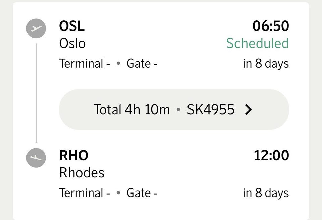
Task: Click the Oslo city name
Action: click(72, 44)
